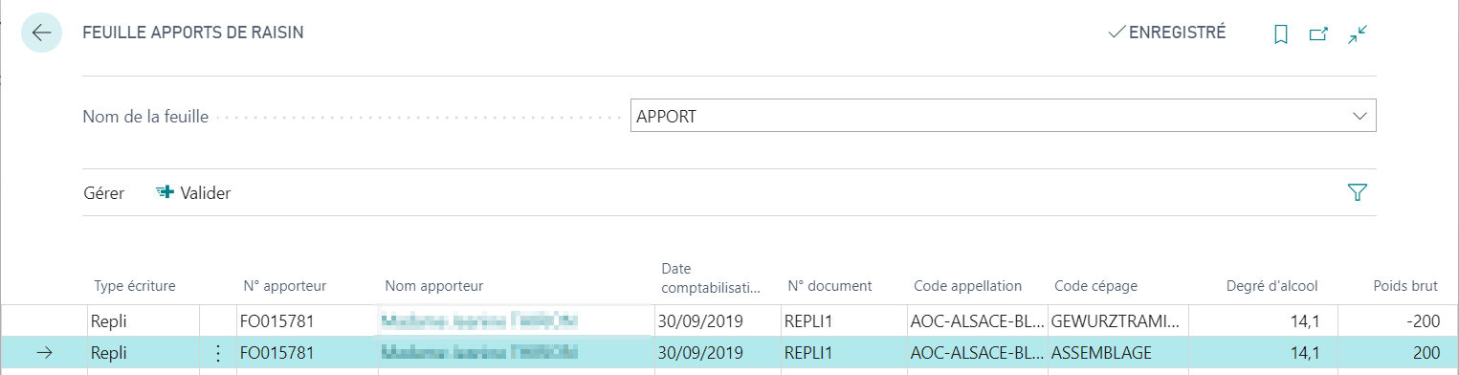The height and width of the screenshot is (375, 1459).
Task: Click the Degré d'alcool column header
Action: 1271,285
